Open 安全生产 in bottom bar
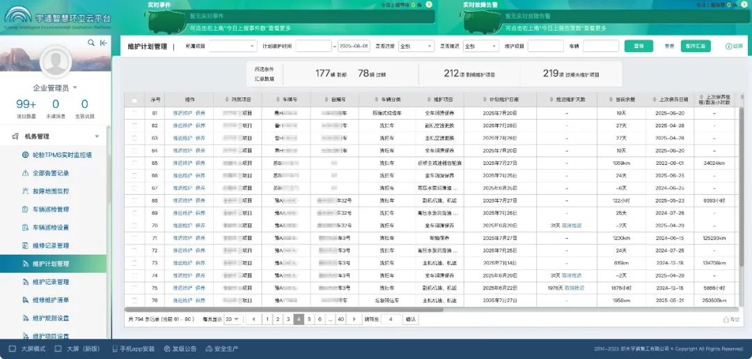The image size is (752, 359). (222, 349)
